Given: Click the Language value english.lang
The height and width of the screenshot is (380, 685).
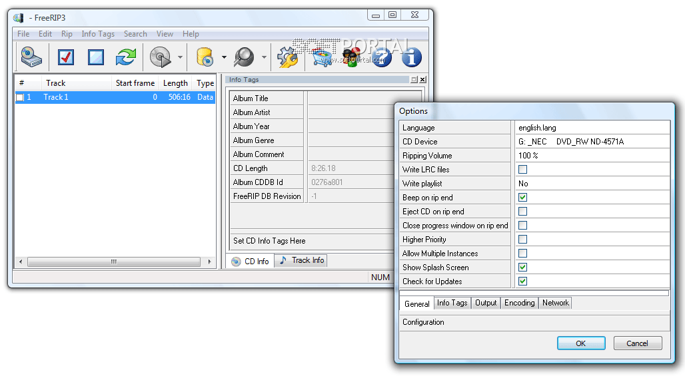Looking at the screenshot, I should (x=537, y=128).
